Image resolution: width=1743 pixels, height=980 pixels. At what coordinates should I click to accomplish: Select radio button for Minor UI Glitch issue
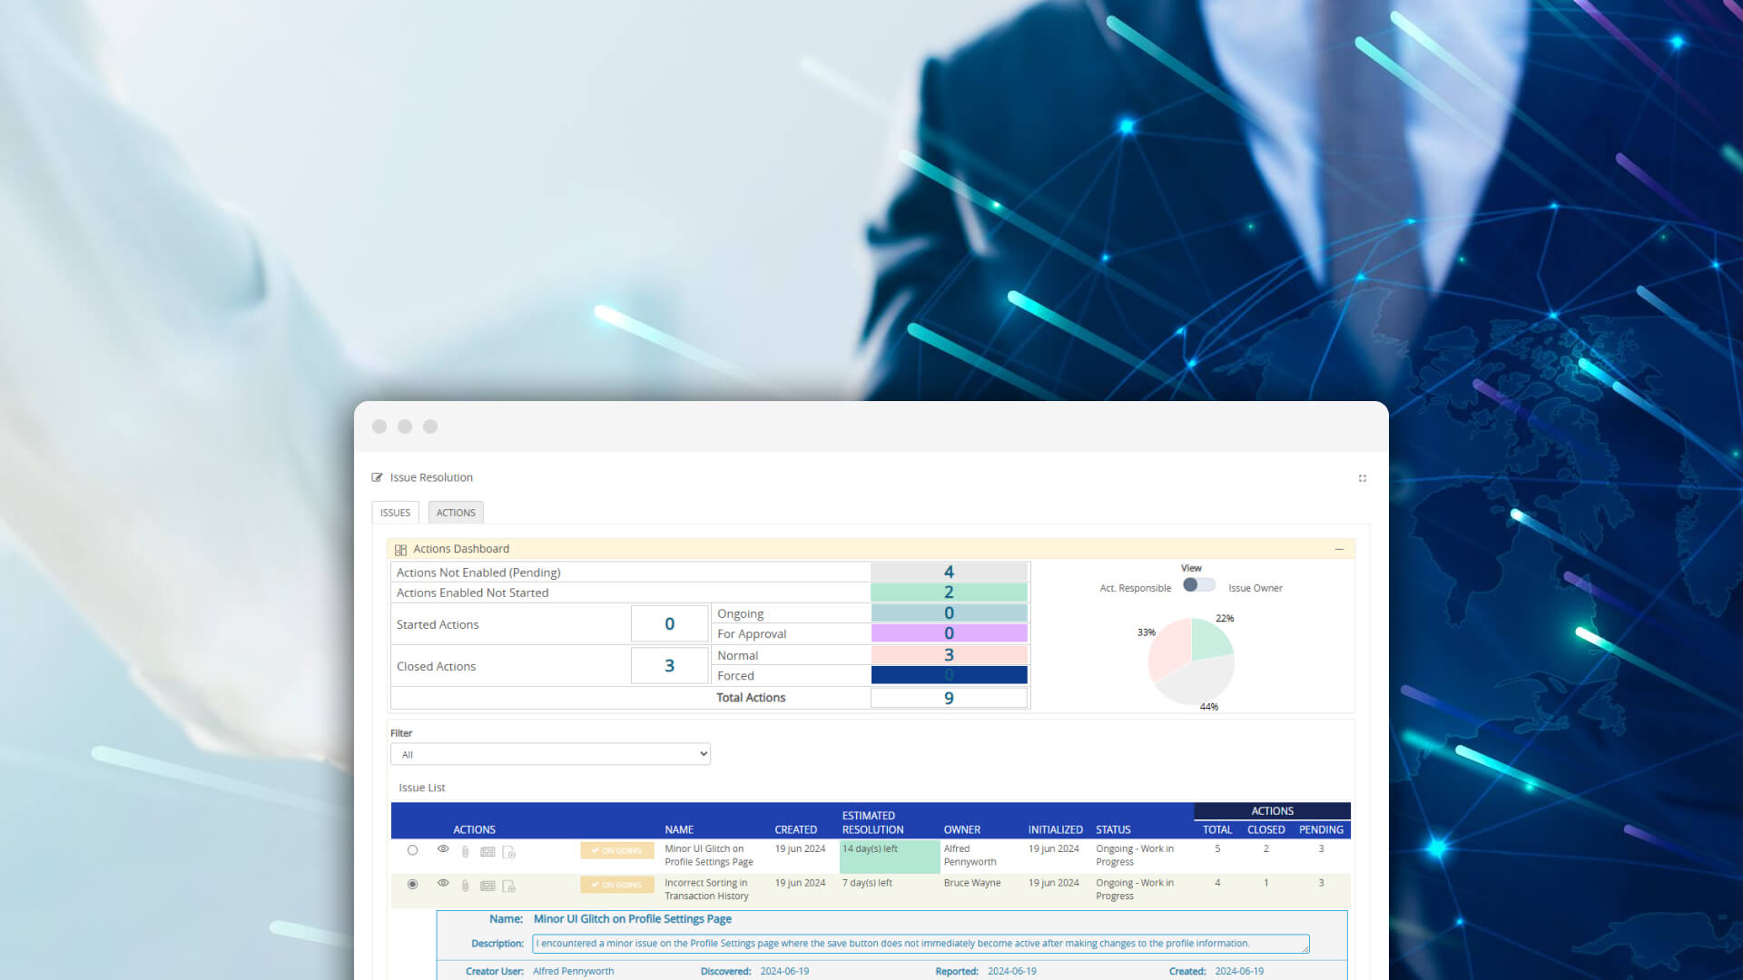pos(412,850)
